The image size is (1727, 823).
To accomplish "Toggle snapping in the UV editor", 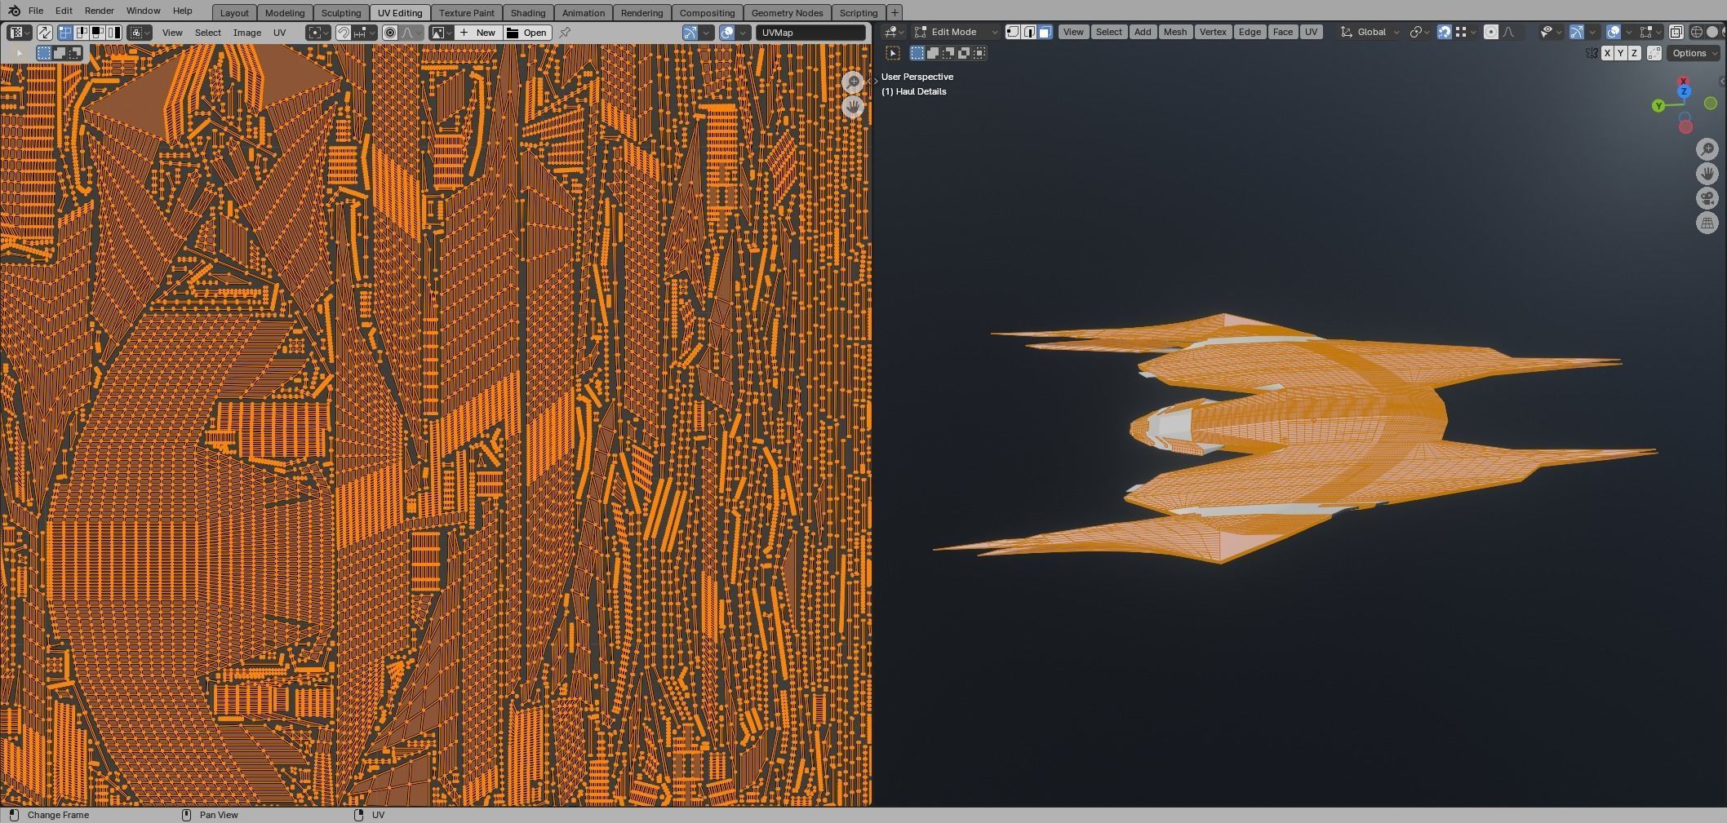I will (x=344, y=33).
